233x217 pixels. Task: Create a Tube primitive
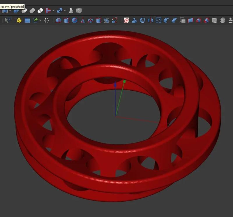[98, 20]
